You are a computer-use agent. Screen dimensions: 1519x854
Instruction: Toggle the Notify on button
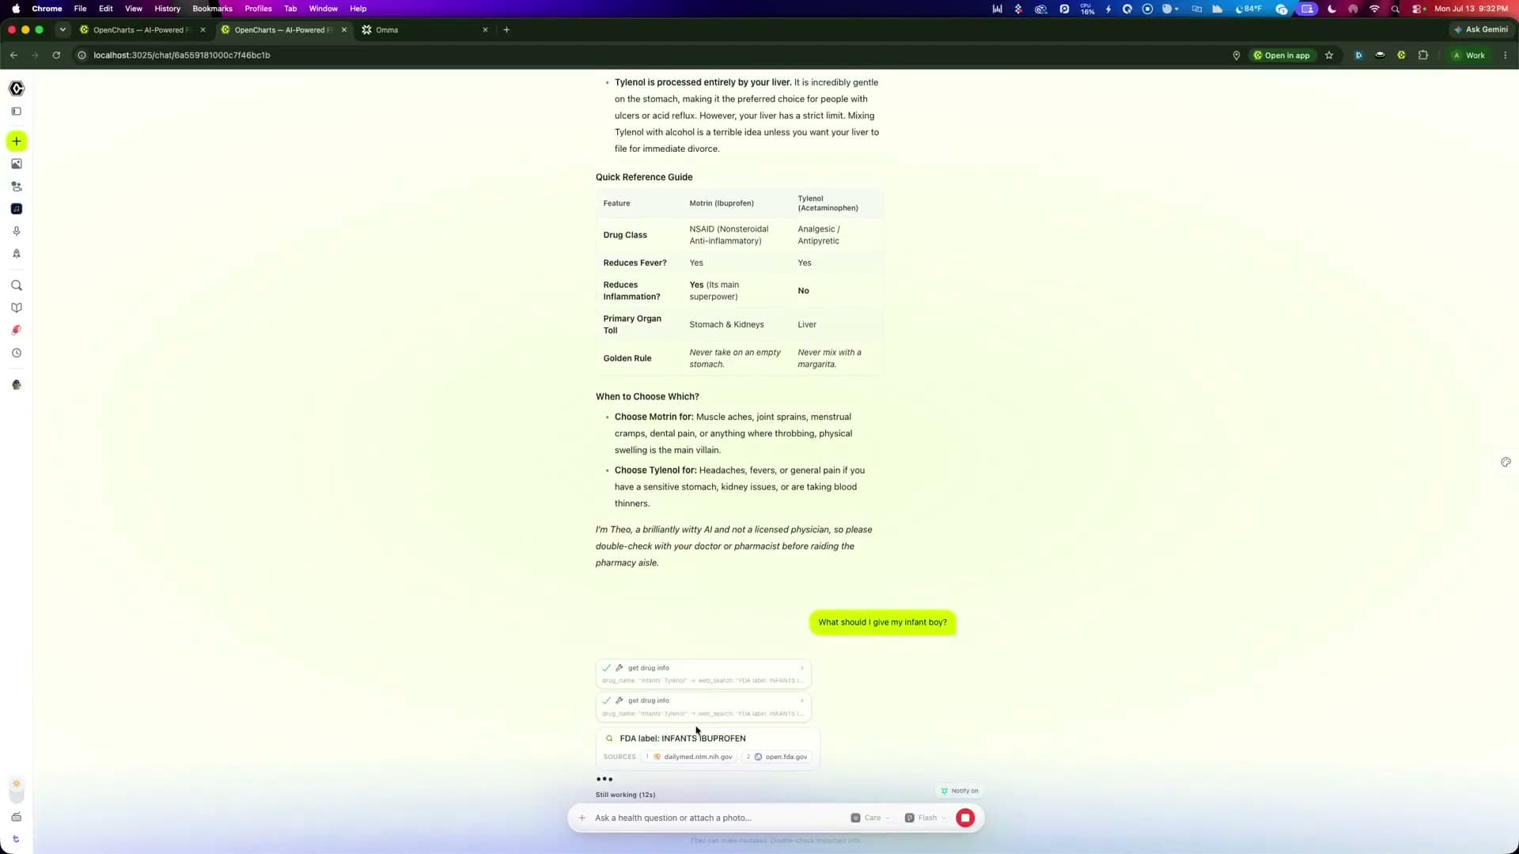(x=960, y=791)
